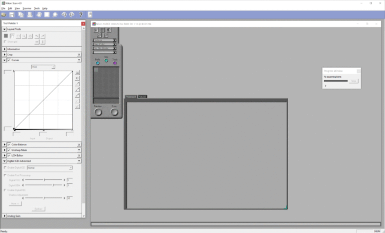Image resolution: width=385 pixels, height=233 pixels.
Task: Expand the Information section
Action: tap(5, 49)
